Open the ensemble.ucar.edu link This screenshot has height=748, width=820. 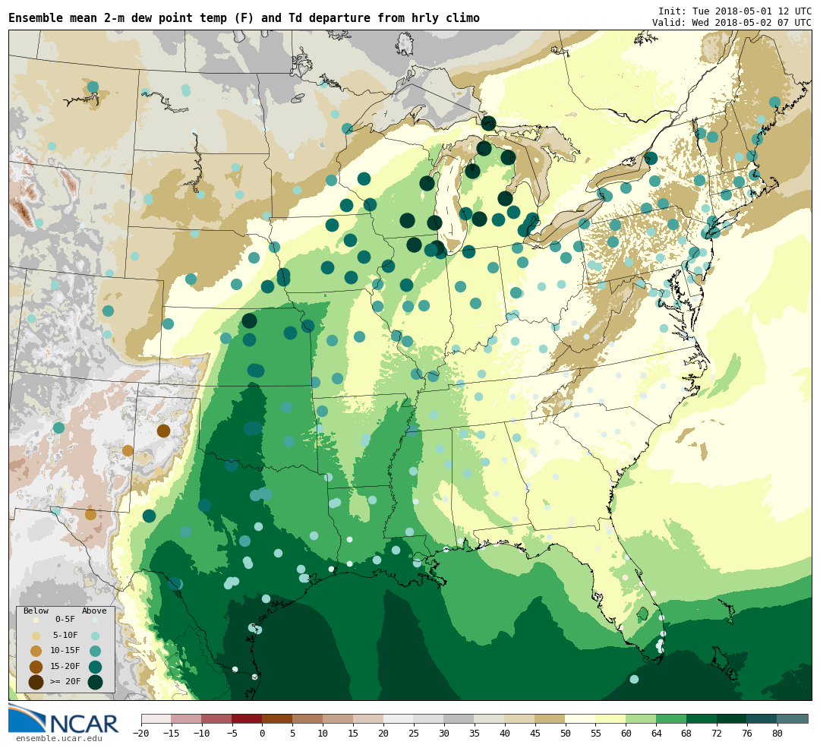(59, 739)
